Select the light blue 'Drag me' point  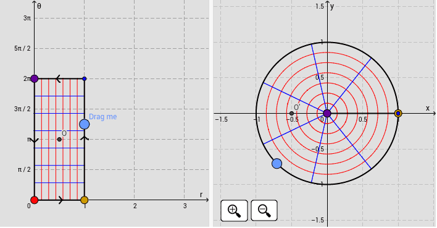pyautogui.click(x=84, y=124)
